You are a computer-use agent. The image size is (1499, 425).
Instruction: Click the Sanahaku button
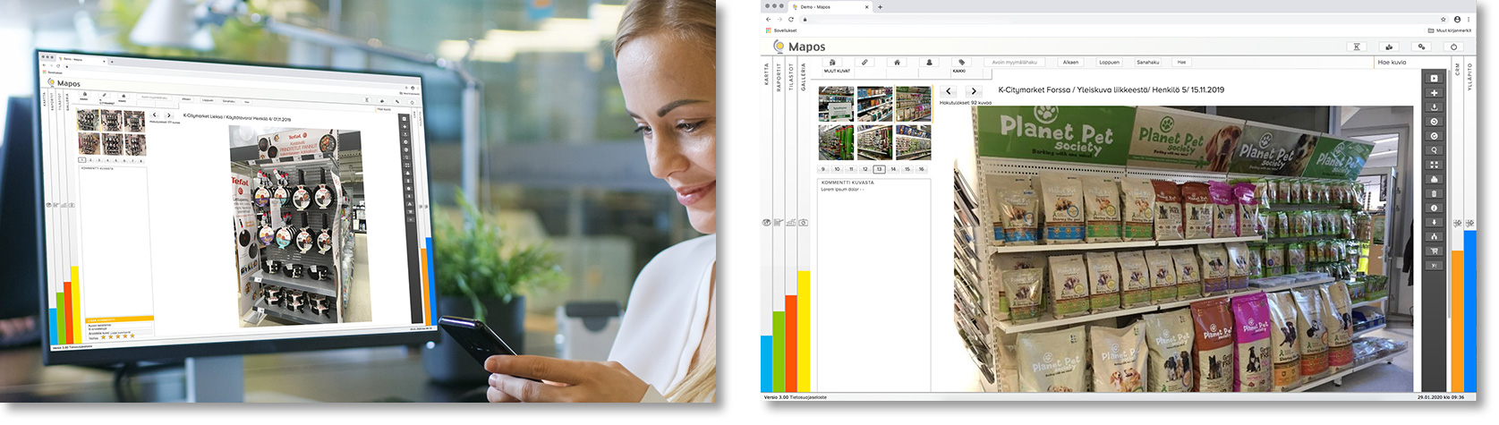1148,63
